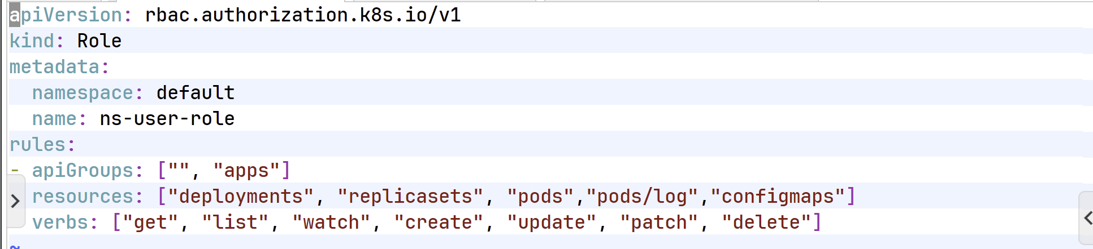Viewport: 1093px width, 249px height.
Task: Click the kind key
Action: 32,41
